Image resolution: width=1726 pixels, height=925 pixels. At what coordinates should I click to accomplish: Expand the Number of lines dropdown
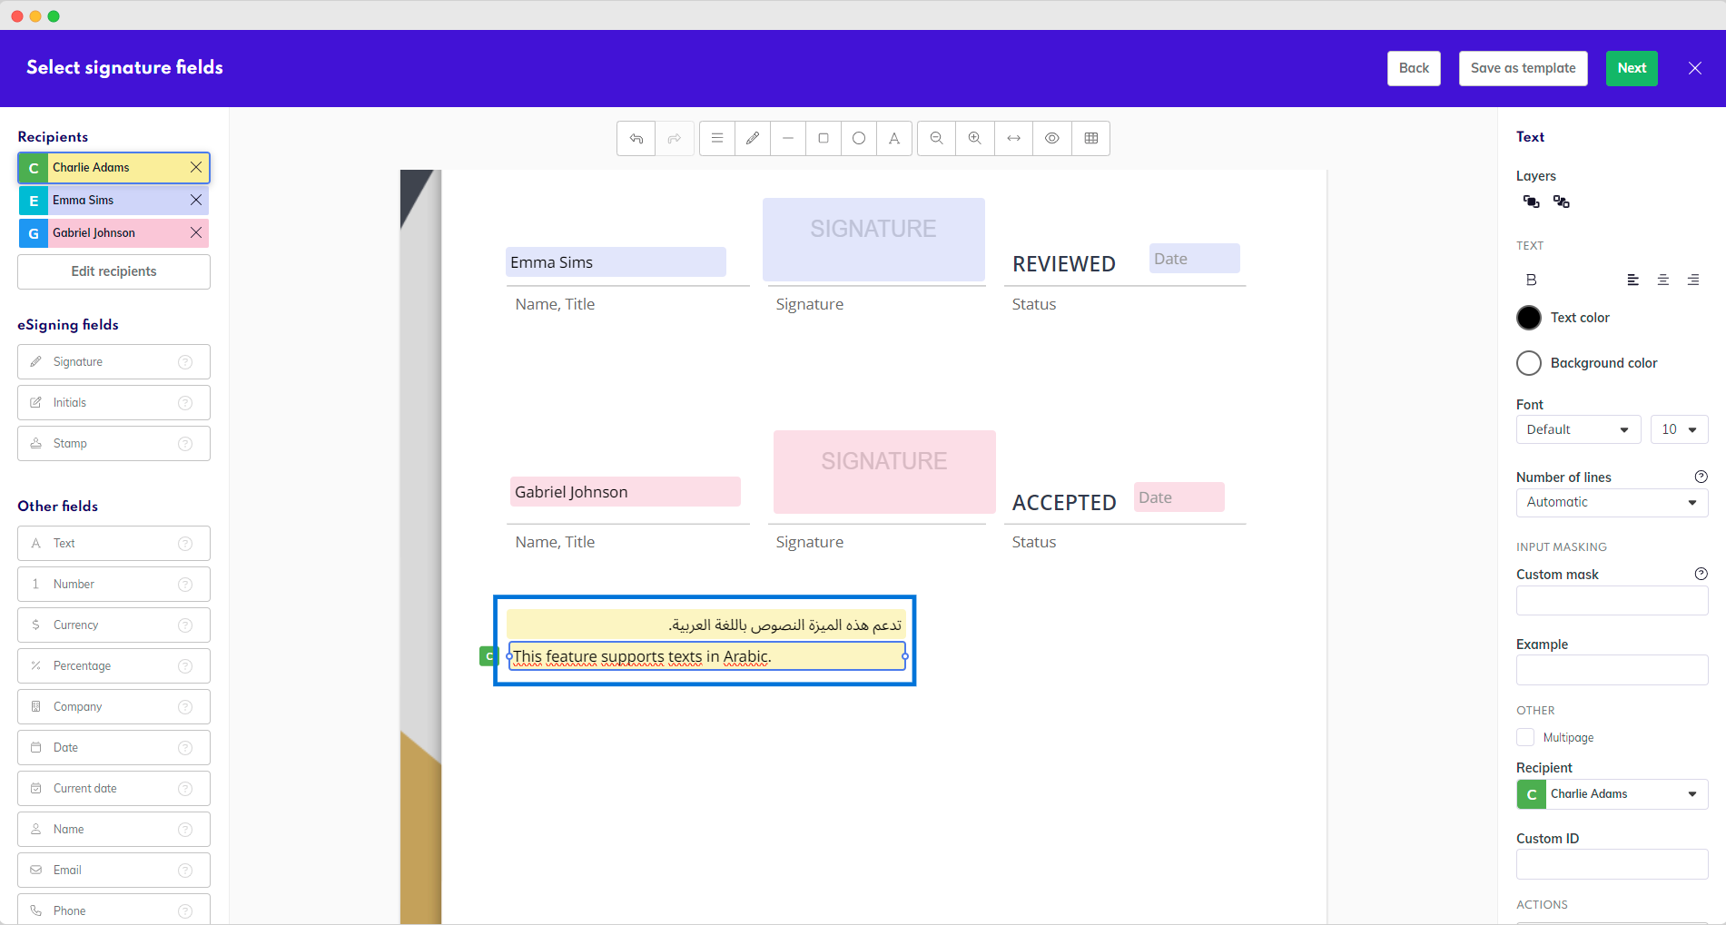tap(1612, 502)
